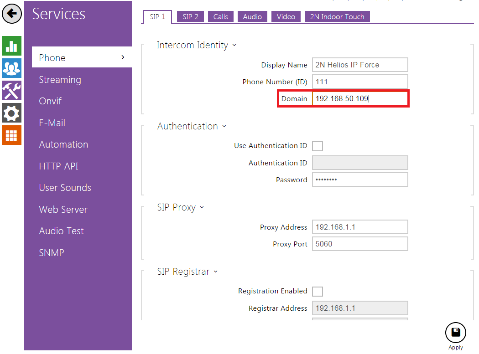The image size is (479, 354).
Task: Click the Apply save disk icon
Action: click(455, 333)
